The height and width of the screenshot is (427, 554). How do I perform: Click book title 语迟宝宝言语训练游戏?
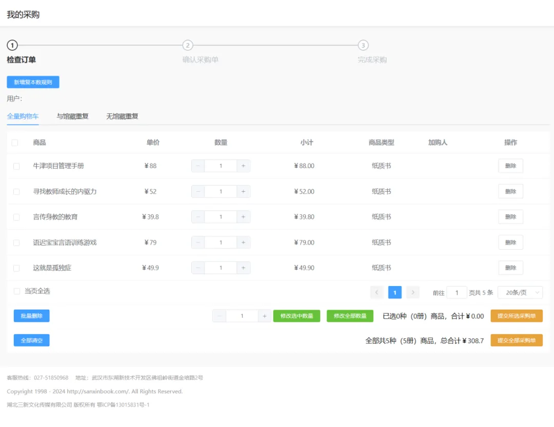tap(65, 242)
